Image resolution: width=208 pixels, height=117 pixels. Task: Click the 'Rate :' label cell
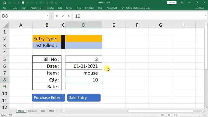coord(47,87)
